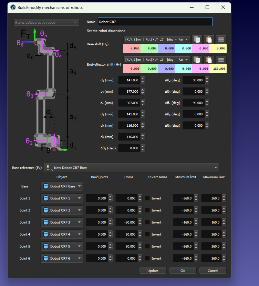Increase the d₁ (mm) value with stepper
259x286 pixels.
pos(143,78)
